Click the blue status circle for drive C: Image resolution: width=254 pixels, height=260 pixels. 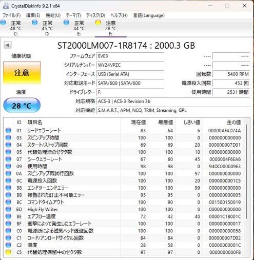(3, 23)
